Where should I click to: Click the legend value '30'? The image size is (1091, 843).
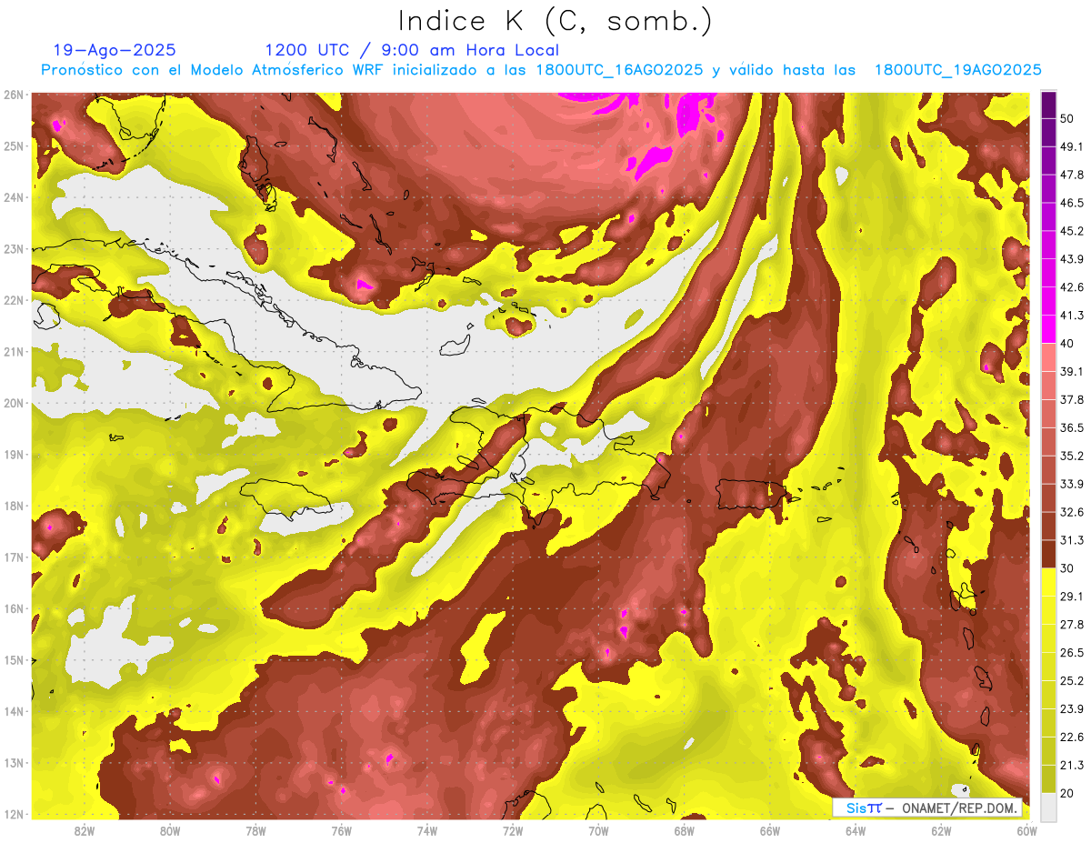(x=1067, y=568)
